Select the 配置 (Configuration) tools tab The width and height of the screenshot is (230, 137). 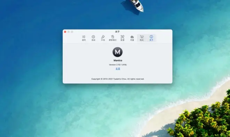click(x=122, y=38)
